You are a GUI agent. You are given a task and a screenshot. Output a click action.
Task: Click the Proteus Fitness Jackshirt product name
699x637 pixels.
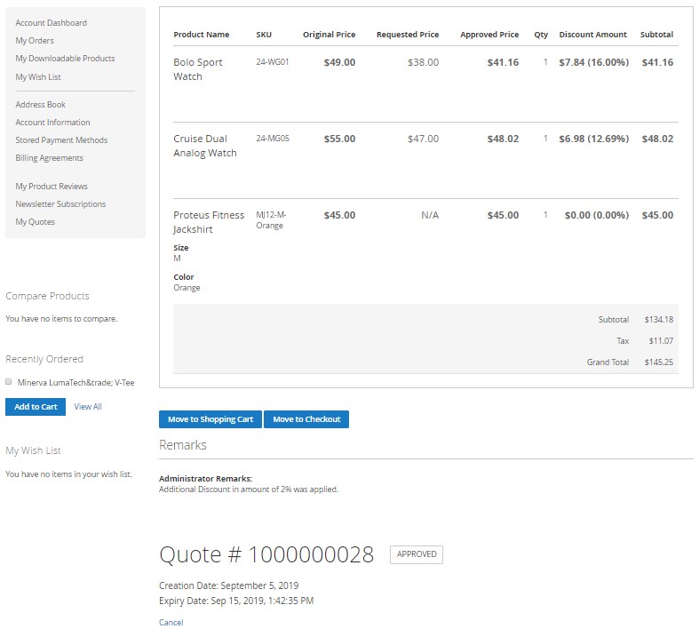pyautogui.click(x=209, y=222)
